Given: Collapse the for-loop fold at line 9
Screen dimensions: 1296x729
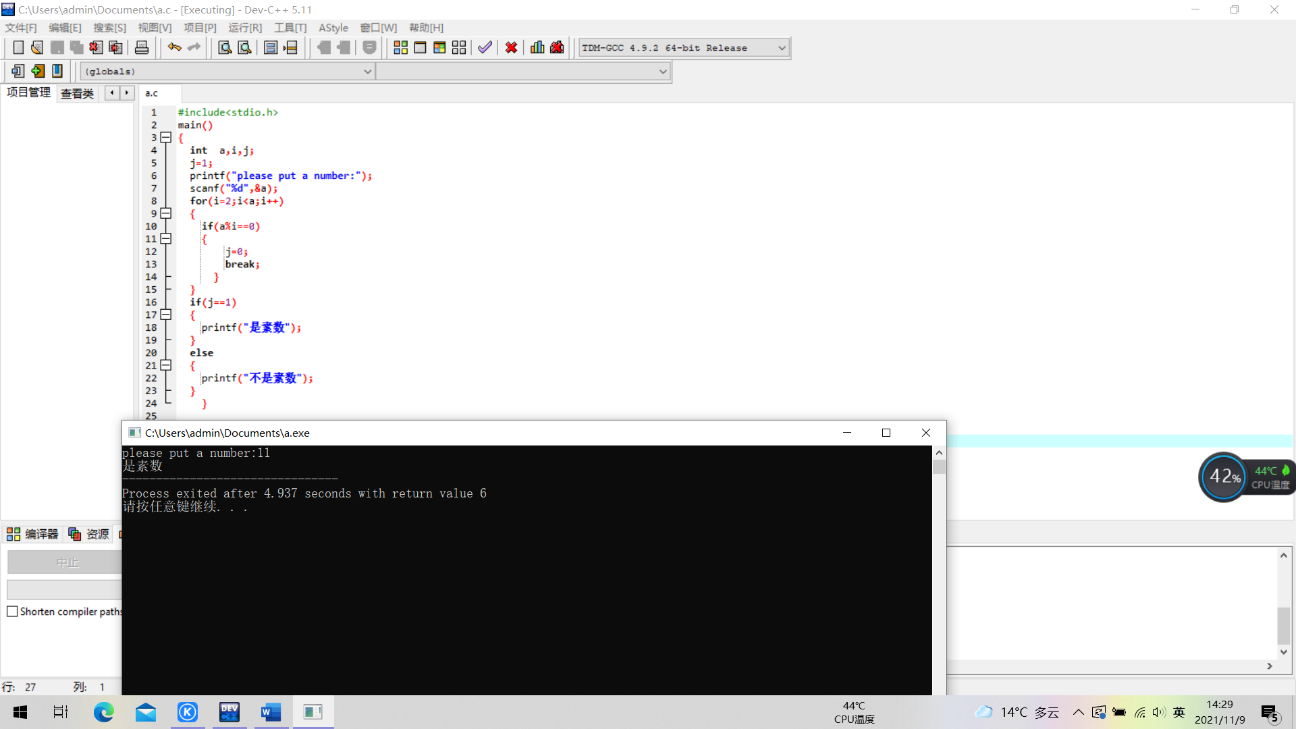Looking at the screenshot, I should point(166,213).
